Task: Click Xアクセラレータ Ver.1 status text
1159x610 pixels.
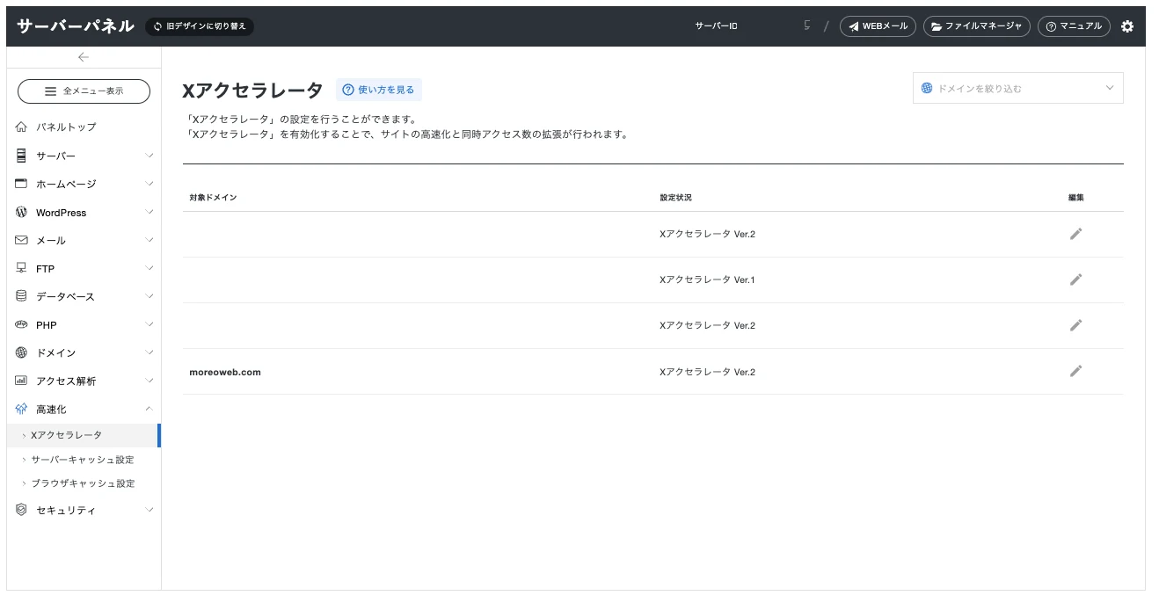Action: coord(707,280)
